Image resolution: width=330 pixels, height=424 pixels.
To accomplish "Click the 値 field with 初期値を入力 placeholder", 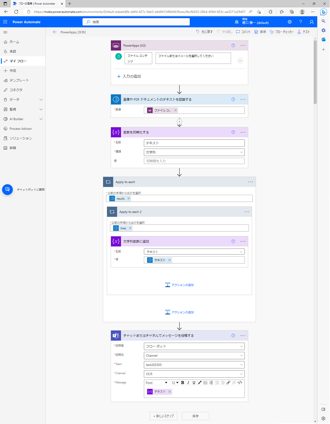I will pos(194,161).
